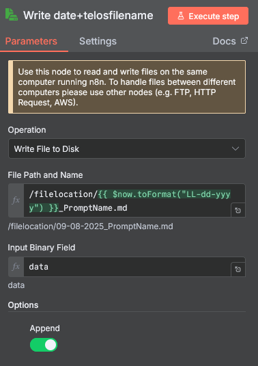This screenshot has width=258, height=366.
Task: Toggle the Append switch off
Action: tap(44, 345)
